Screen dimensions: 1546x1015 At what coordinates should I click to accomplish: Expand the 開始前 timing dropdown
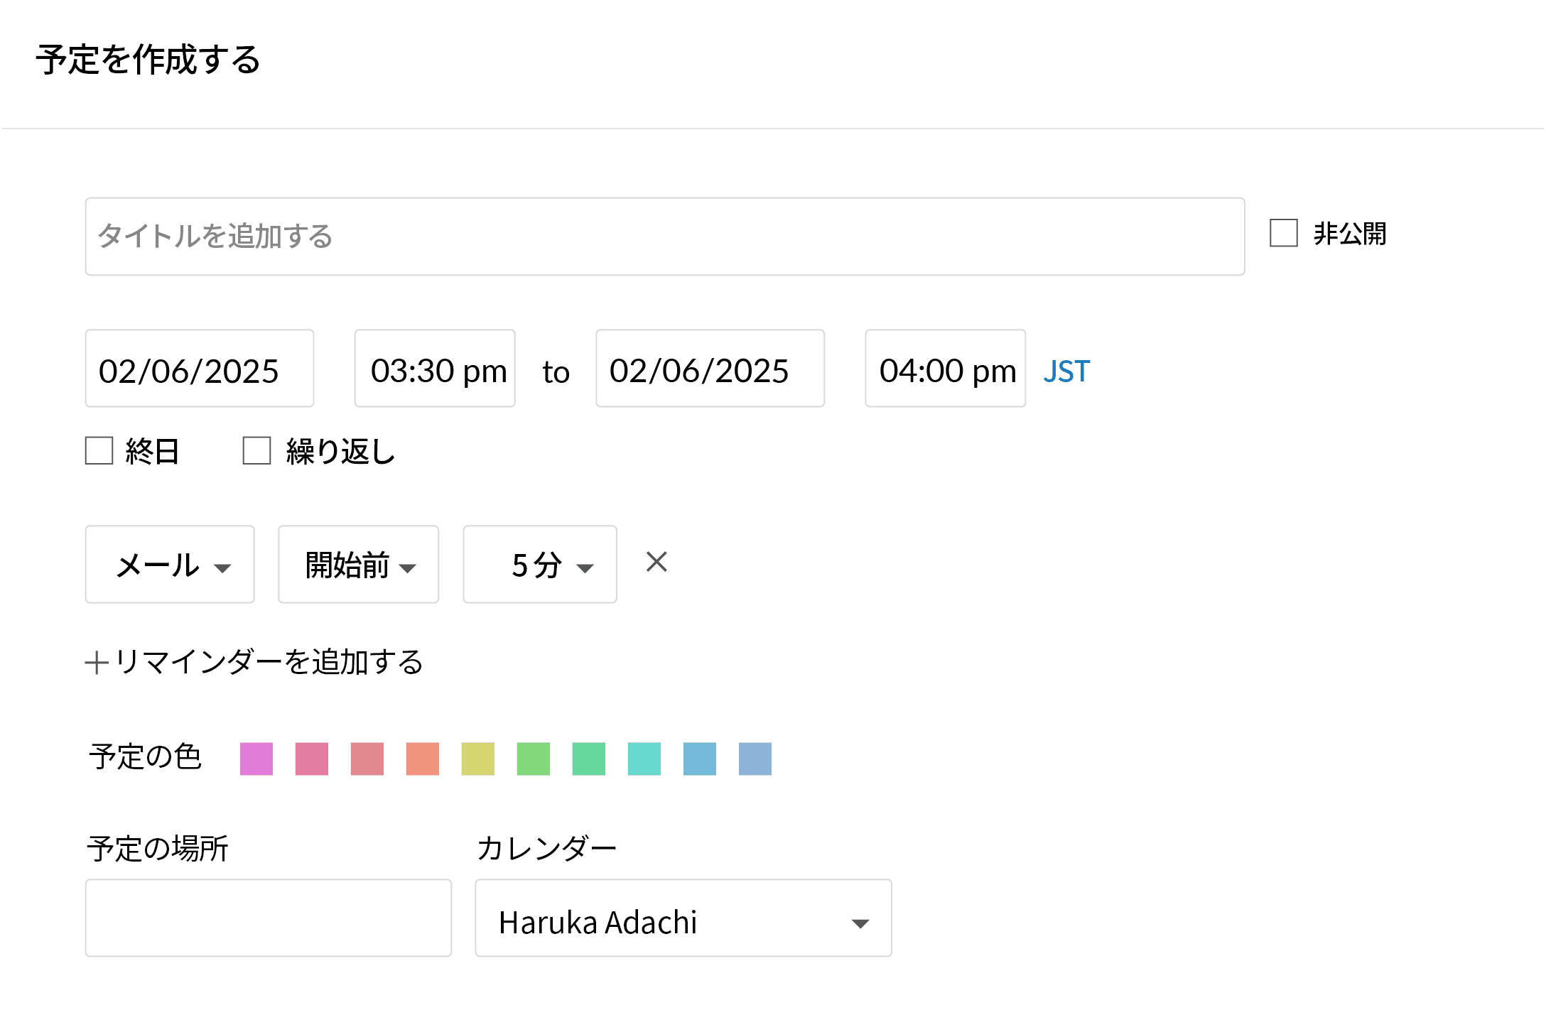[358, 565]
